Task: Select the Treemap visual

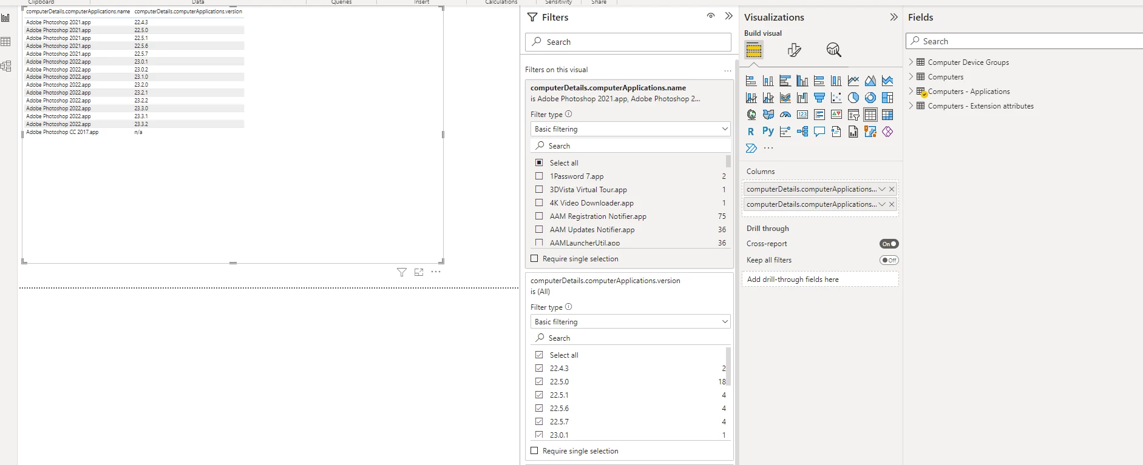Action: click(x=887, y=98)
